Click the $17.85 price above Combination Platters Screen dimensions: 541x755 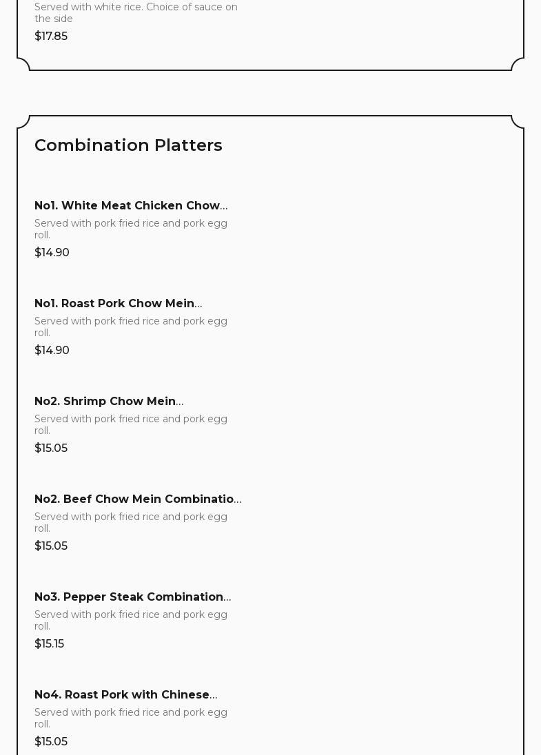pyautogui.click(x=51, y=37)
